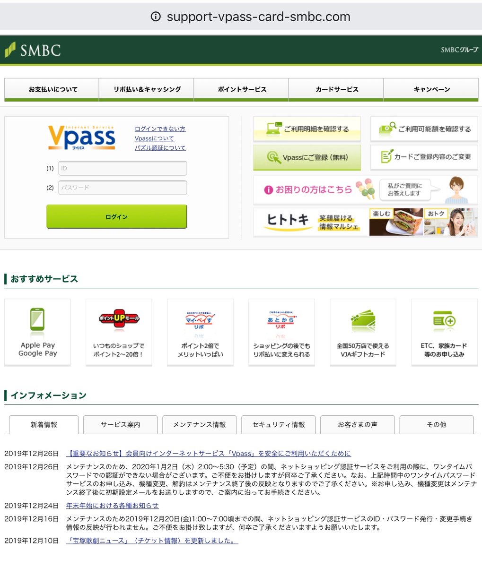
Task: Click the computer icon beside ご利用明細を確認する
Action: 273,129
